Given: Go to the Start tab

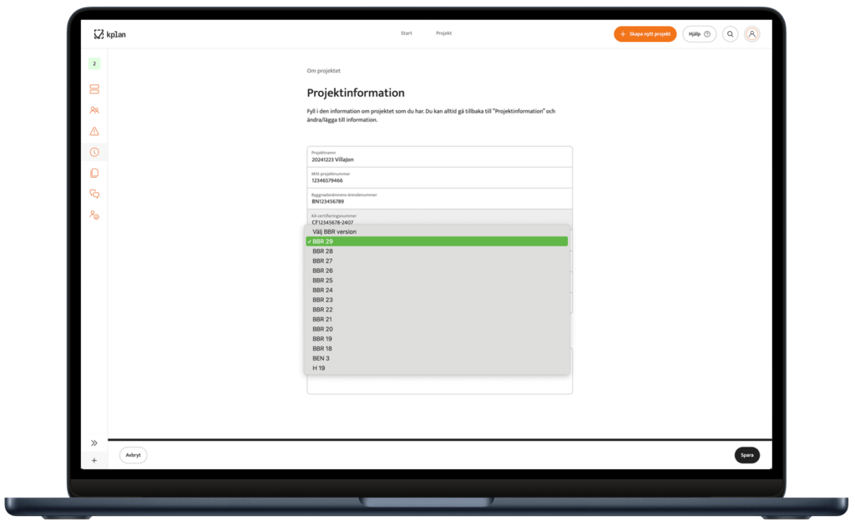Looking at the screenshot, I should click(407, 33).
